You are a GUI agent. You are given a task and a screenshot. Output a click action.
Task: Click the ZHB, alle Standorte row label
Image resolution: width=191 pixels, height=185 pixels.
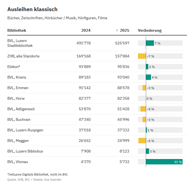coord(23,56)
